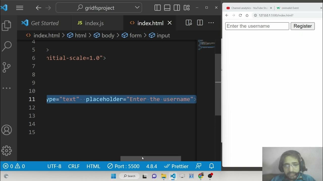
Task: Open the editor More Actions ellipsis
Action: pyautogui.click(x=211, y=23)
